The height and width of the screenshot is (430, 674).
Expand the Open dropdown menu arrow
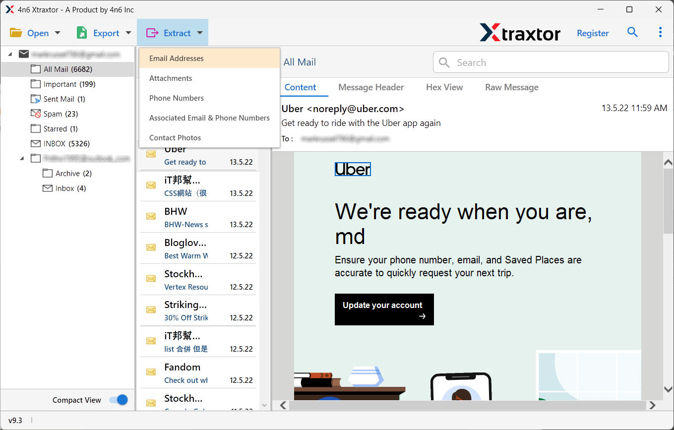[x=57, y=33]
